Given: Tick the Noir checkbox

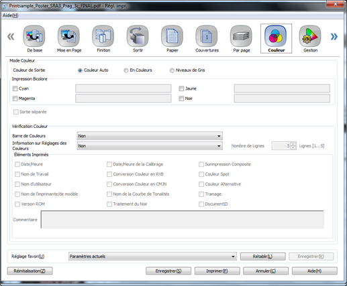Looking at the screenshot, I should point(181,98).
